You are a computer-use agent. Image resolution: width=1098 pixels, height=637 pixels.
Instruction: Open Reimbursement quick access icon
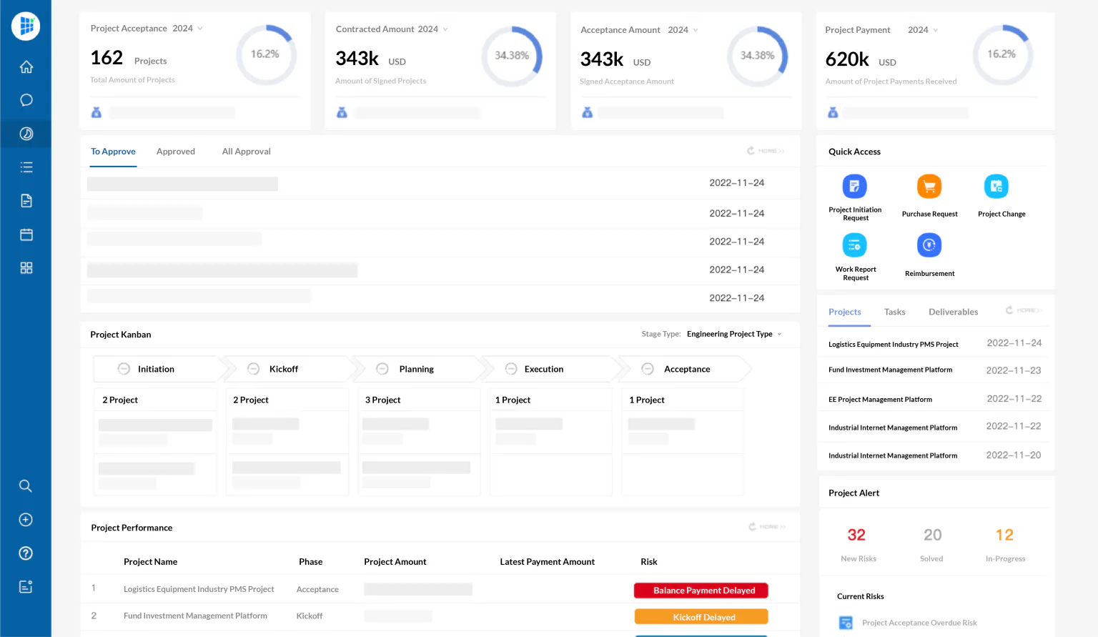point(929,245)
